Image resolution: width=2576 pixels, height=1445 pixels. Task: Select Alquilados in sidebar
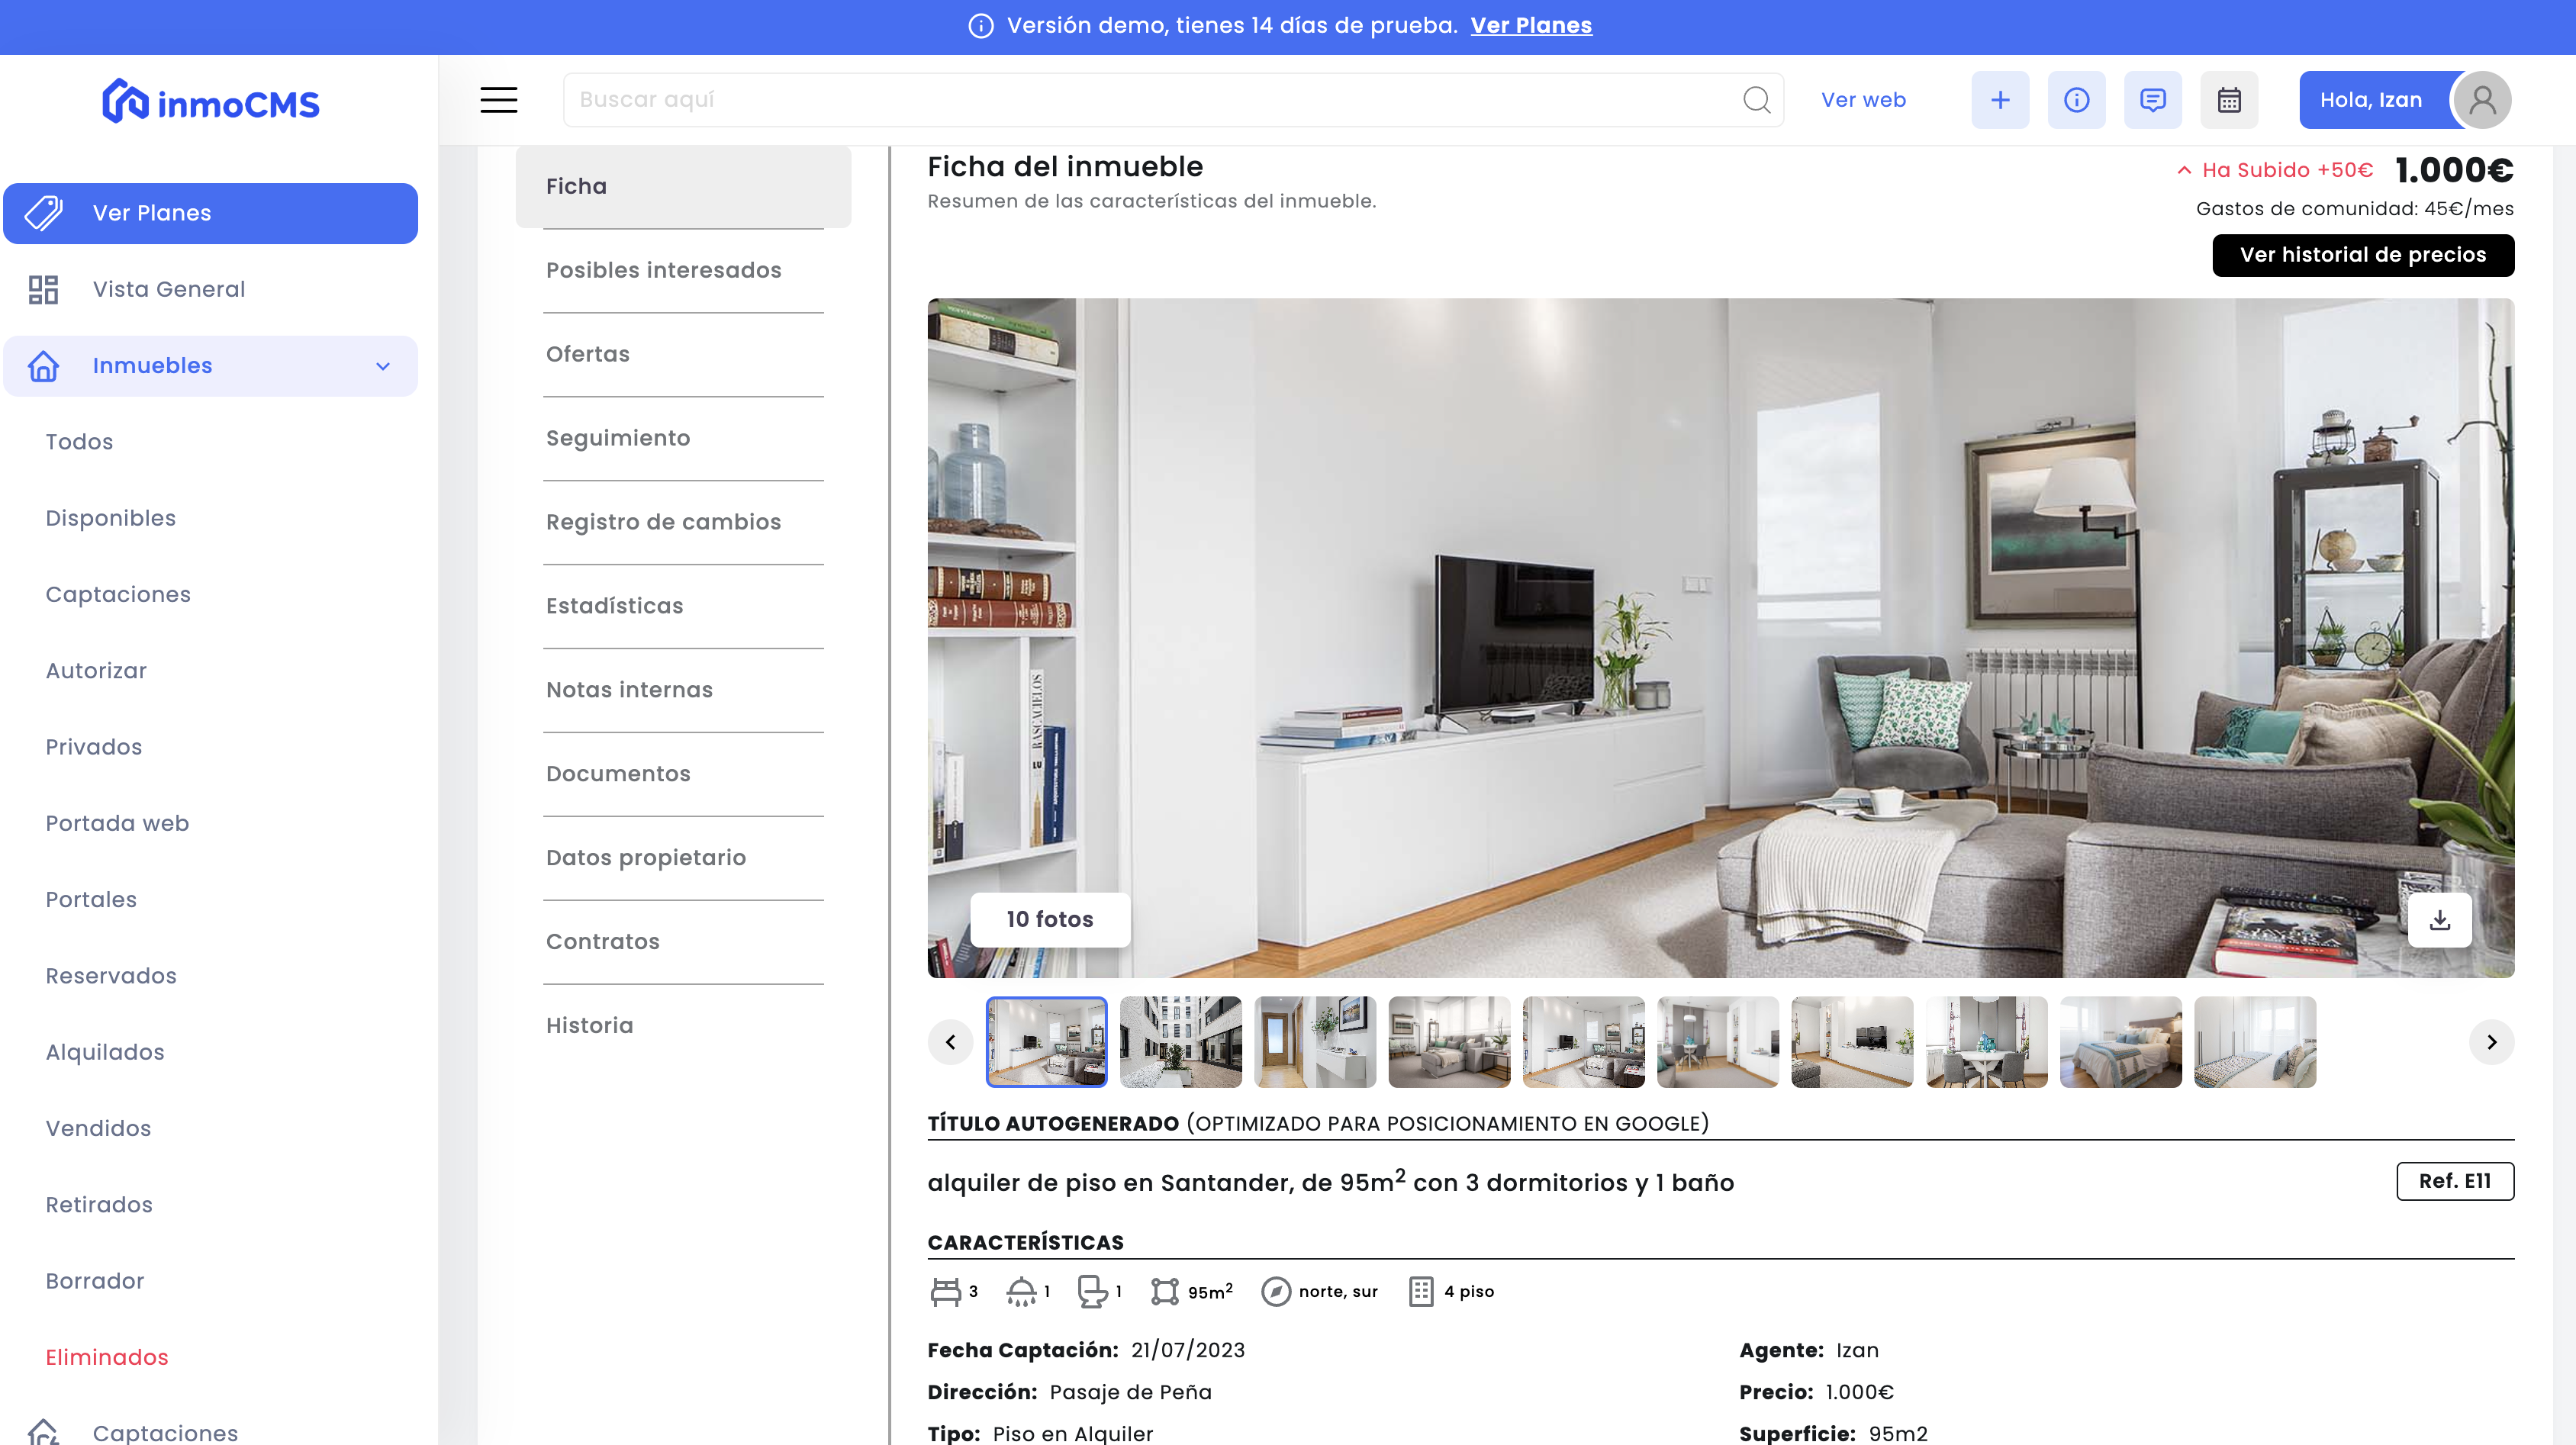[x=105, y=1053]
